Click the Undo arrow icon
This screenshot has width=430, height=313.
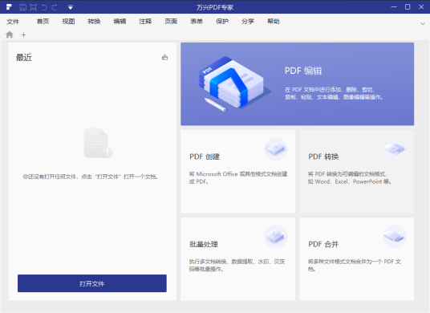coord(44,7)
